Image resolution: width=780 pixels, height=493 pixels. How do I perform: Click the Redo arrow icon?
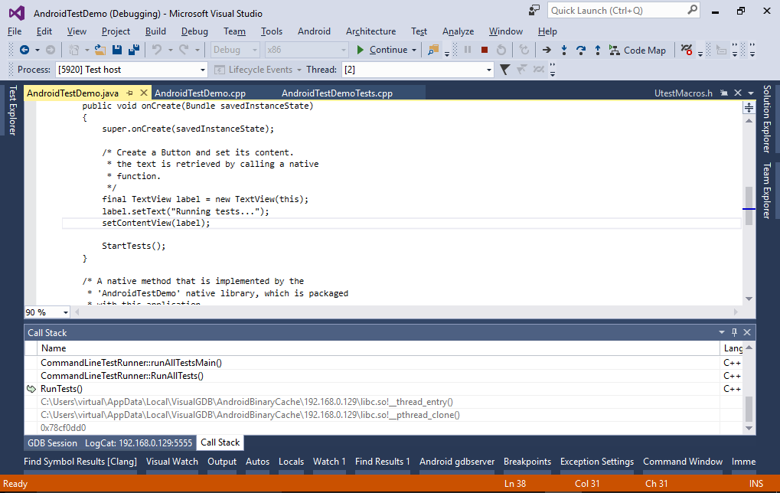click(x=184, y=50)
